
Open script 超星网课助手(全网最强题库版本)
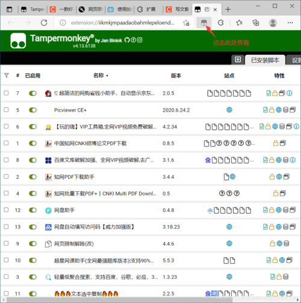[x=104, y=261]
